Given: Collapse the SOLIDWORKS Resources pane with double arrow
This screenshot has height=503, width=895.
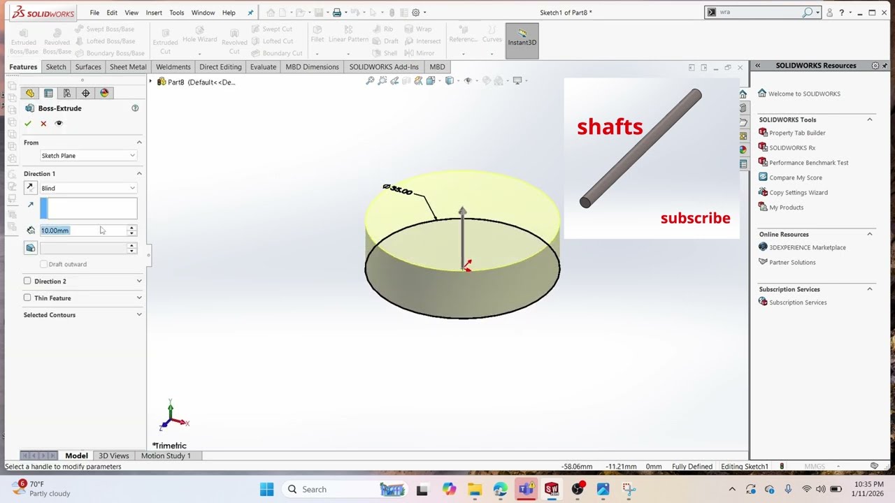Looking at the screenshot, I should (x=757, y=66).
